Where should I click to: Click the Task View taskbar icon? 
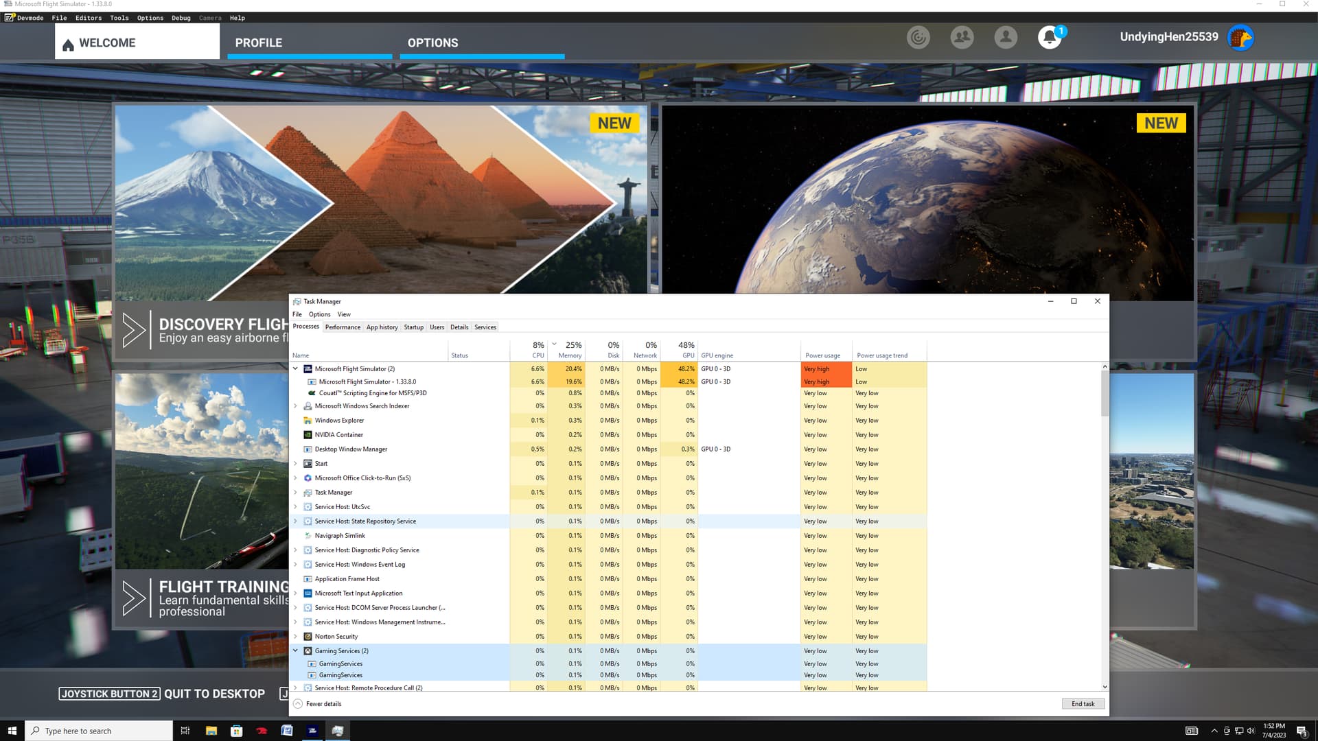pyautogui.click(x=185, y=731)
